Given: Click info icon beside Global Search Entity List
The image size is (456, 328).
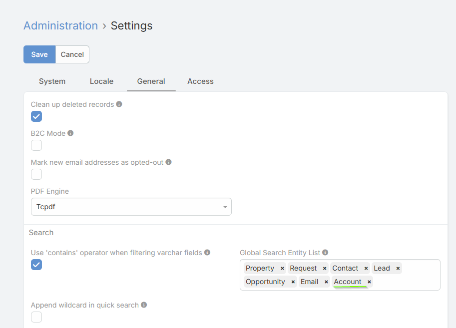Looking at the screenshot, I should point(325,253).
